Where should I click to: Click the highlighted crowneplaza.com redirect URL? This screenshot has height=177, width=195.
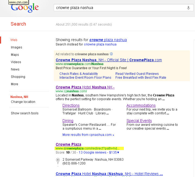click(x=87, y=148)
